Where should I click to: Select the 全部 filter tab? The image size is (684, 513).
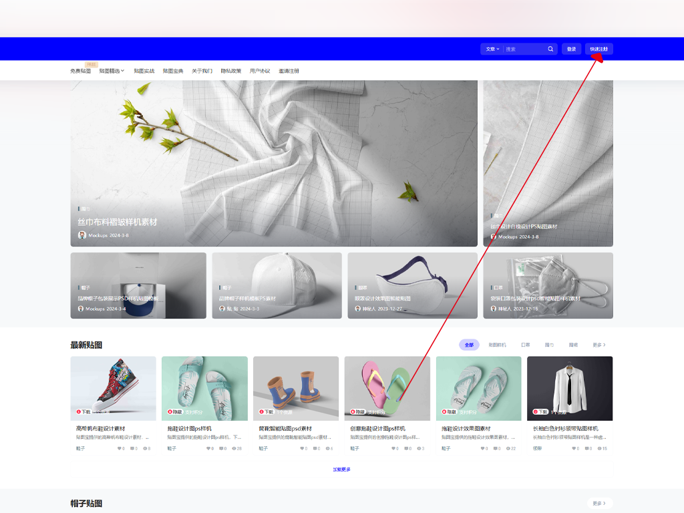pos(469,345)
